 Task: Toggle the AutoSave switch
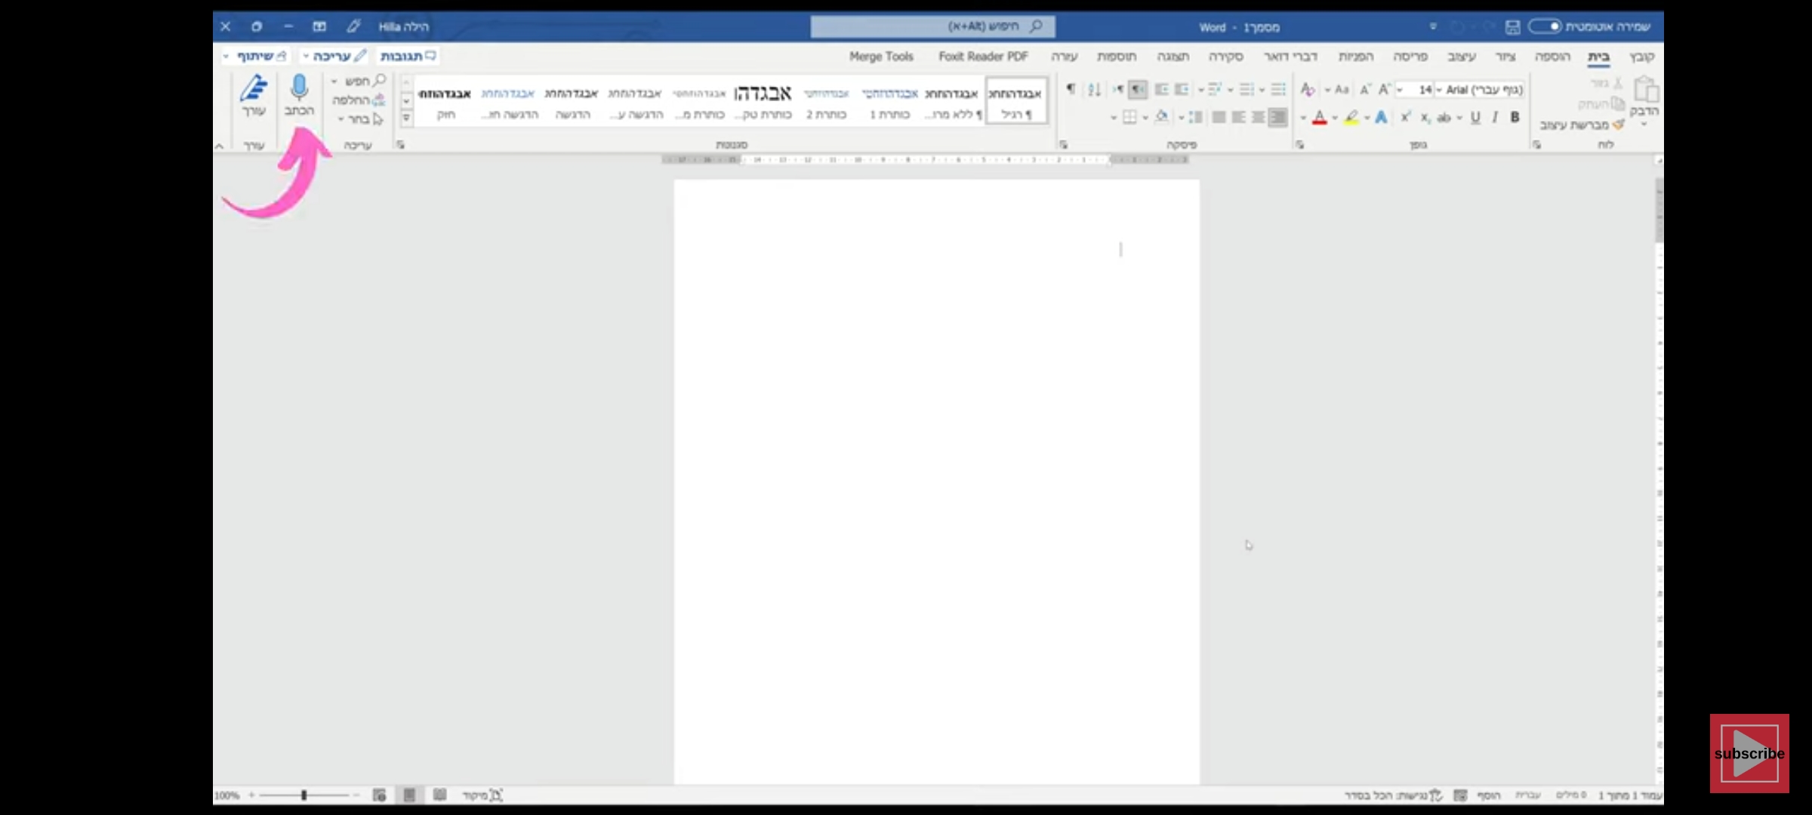(x=1545, y=26)
